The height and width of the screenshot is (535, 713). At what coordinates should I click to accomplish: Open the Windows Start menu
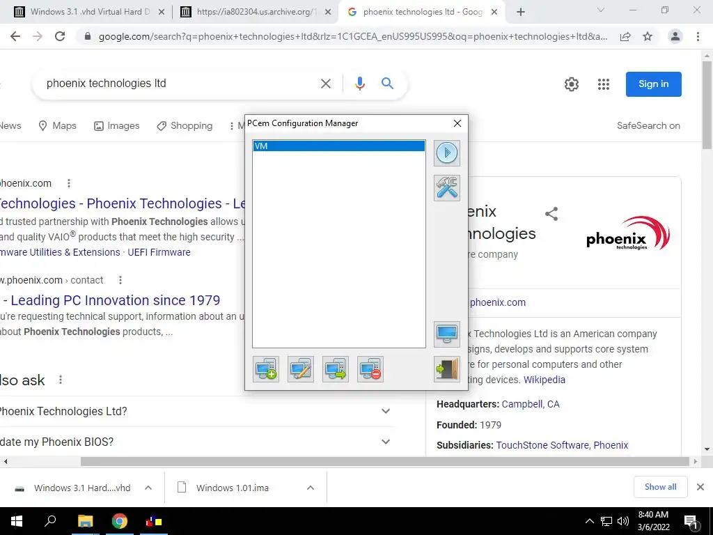(x=17, y=521)
